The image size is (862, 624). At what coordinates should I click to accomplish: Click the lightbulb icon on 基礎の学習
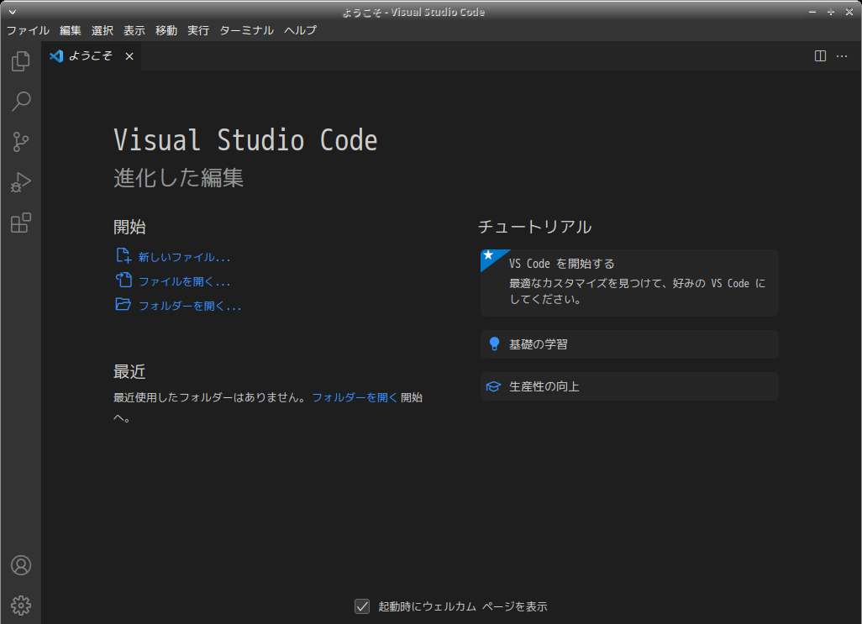[x=494, y=343]
